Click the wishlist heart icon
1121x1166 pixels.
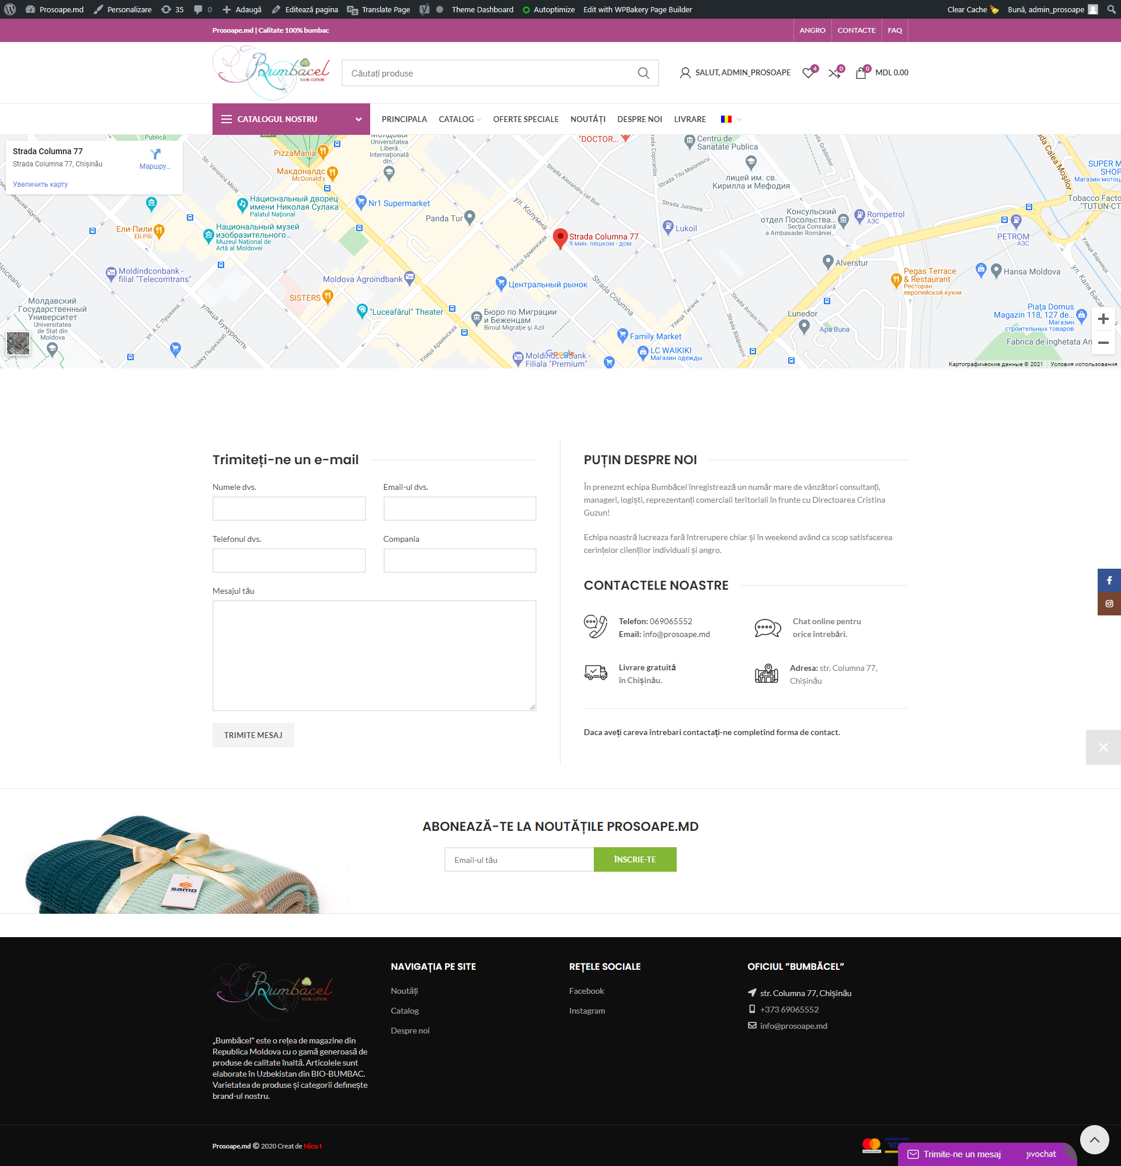[807, 73]
